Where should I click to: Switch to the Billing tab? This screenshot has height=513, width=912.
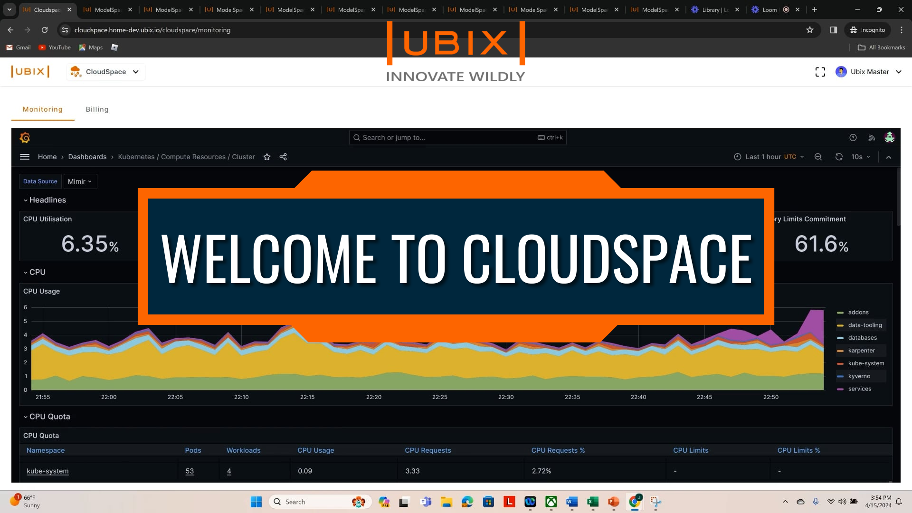[97, 109]
